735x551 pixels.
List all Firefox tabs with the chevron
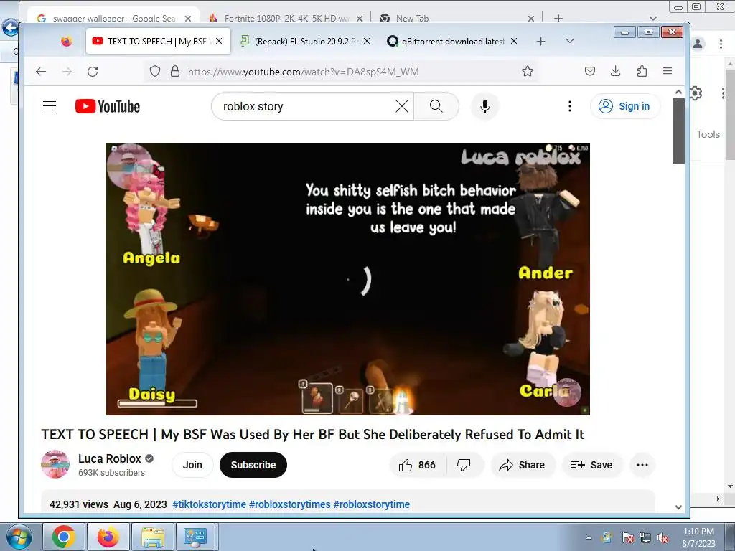pyautogui.click(x=570, y=41)
